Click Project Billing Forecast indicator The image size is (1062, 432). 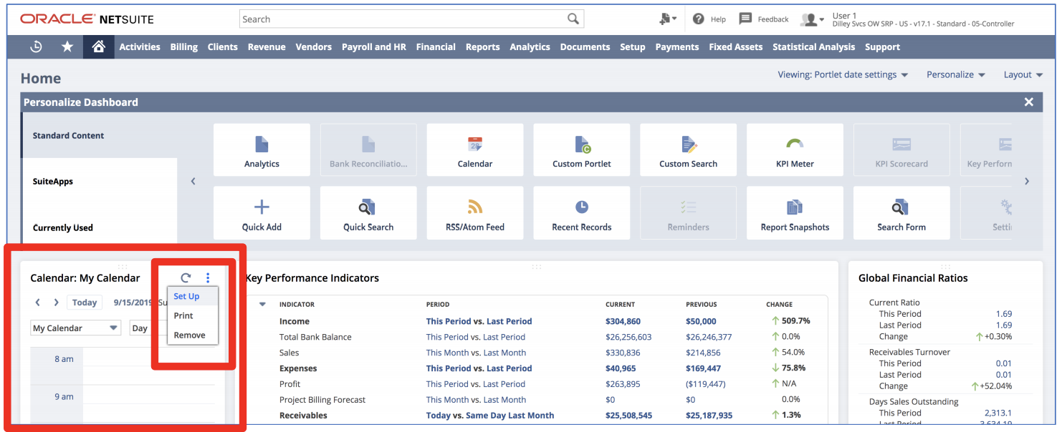tap(322, 400)
